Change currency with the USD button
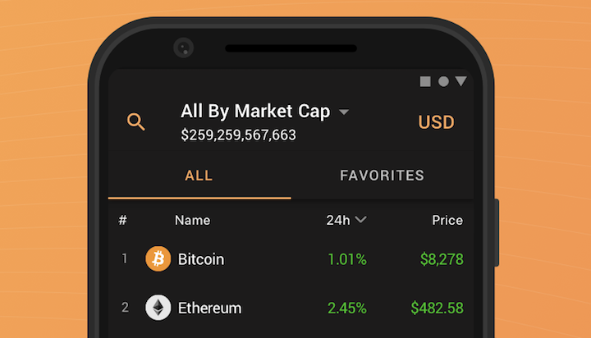 click(x=436, y=122)
